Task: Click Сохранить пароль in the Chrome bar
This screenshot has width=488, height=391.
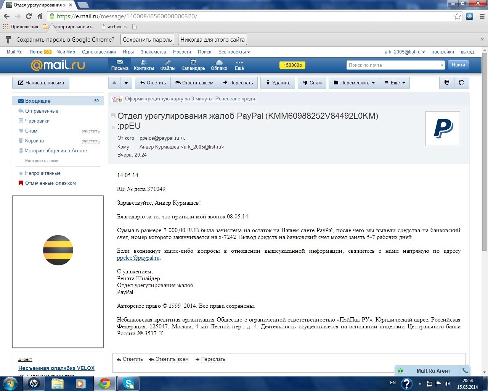Action: click(x=147, y=39)
